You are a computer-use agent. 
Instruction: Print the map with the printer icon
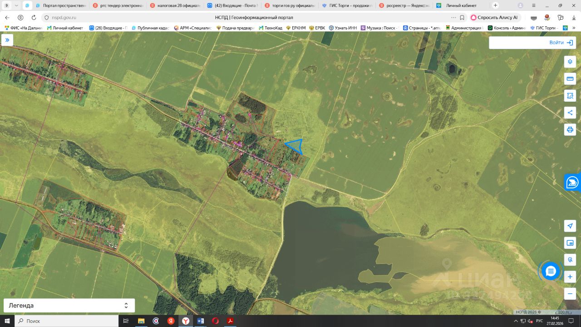[x=570, y=129]
